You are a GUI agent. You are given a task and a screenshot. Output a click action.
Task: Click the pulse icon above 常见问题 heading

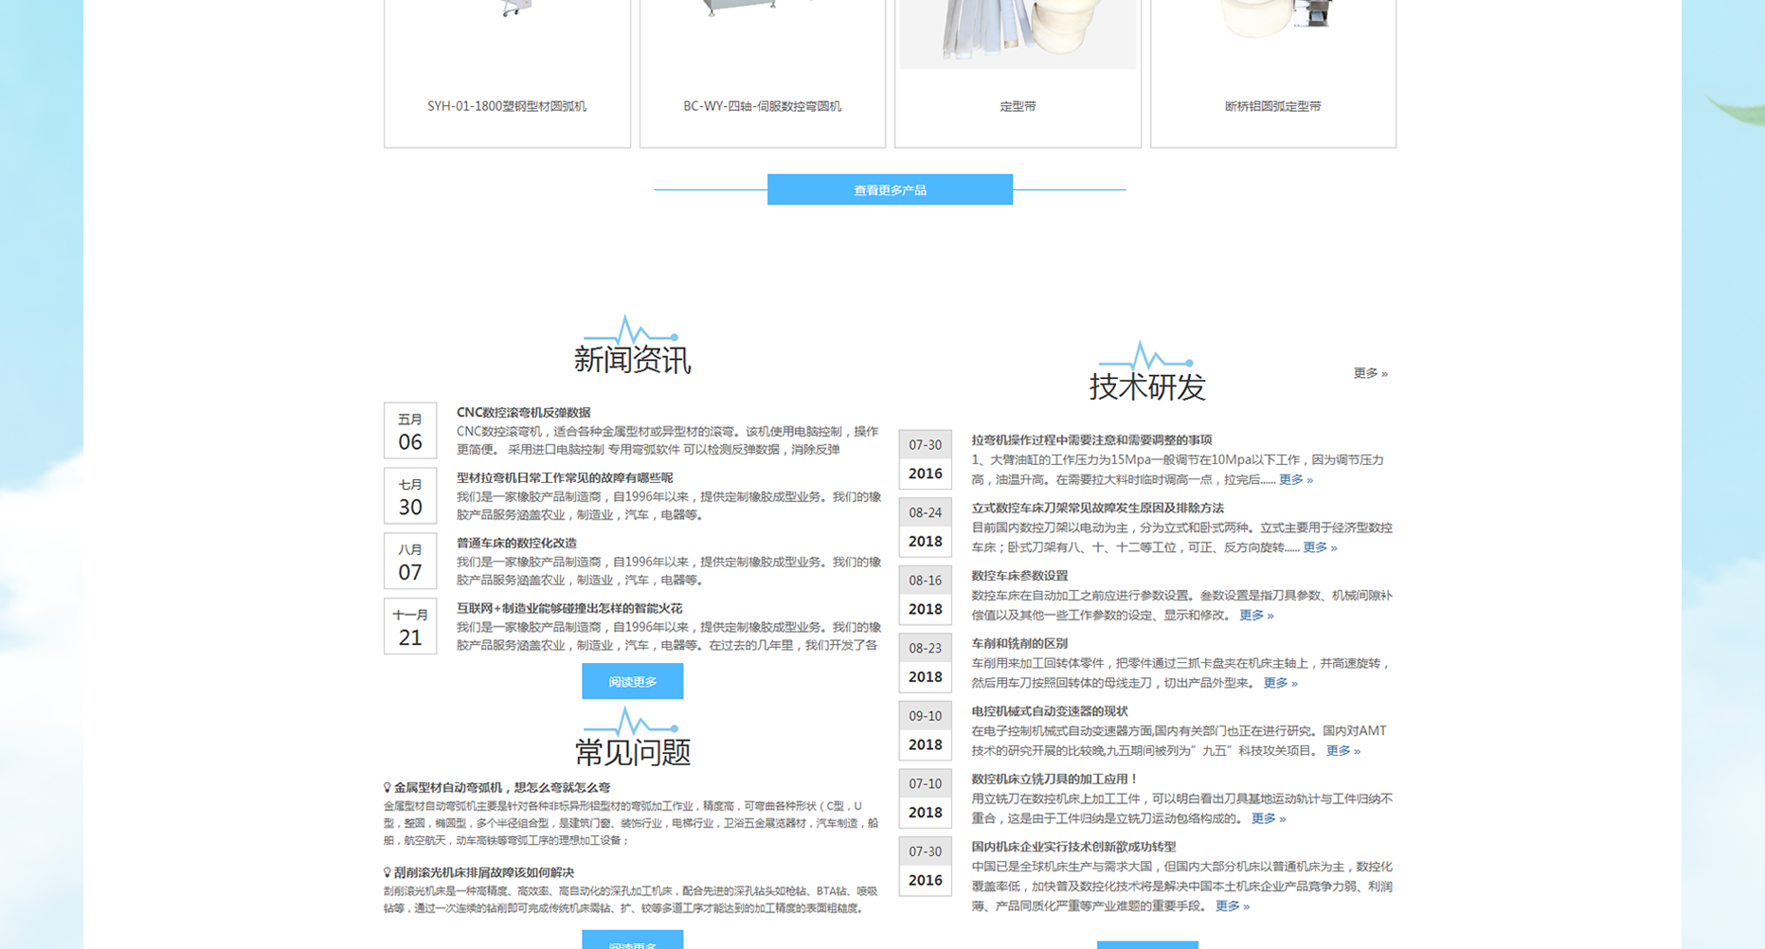coord(632,724)
